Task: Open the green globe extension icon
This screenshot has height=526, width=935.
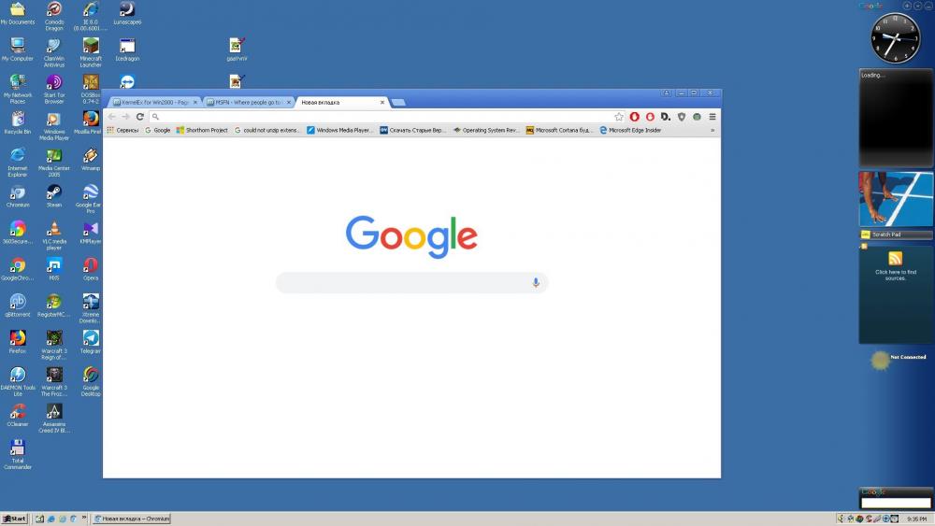Action: (697, 117)
